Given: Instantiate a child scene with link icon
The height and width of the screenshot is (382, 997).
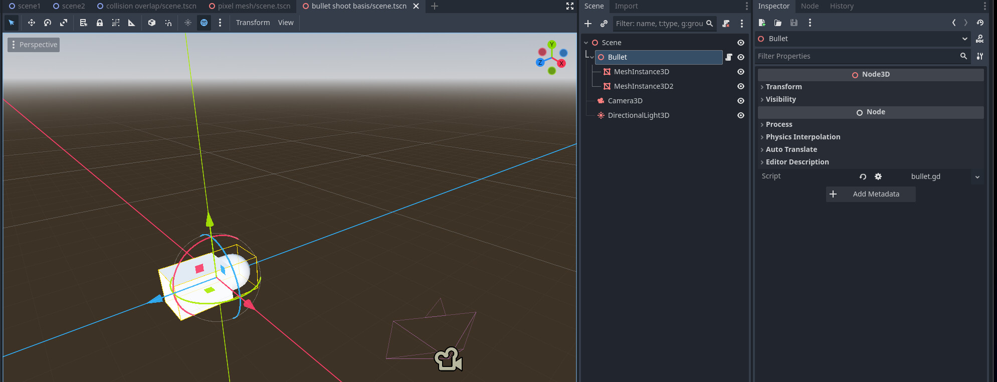Looking at the screenshot, I should coord(604,24).
